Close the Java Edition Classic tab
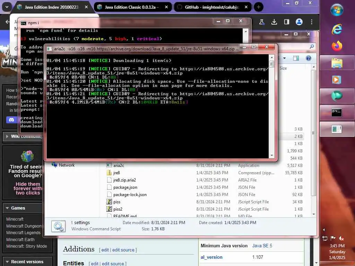This screenshot has height=266, width=355. 166,7
